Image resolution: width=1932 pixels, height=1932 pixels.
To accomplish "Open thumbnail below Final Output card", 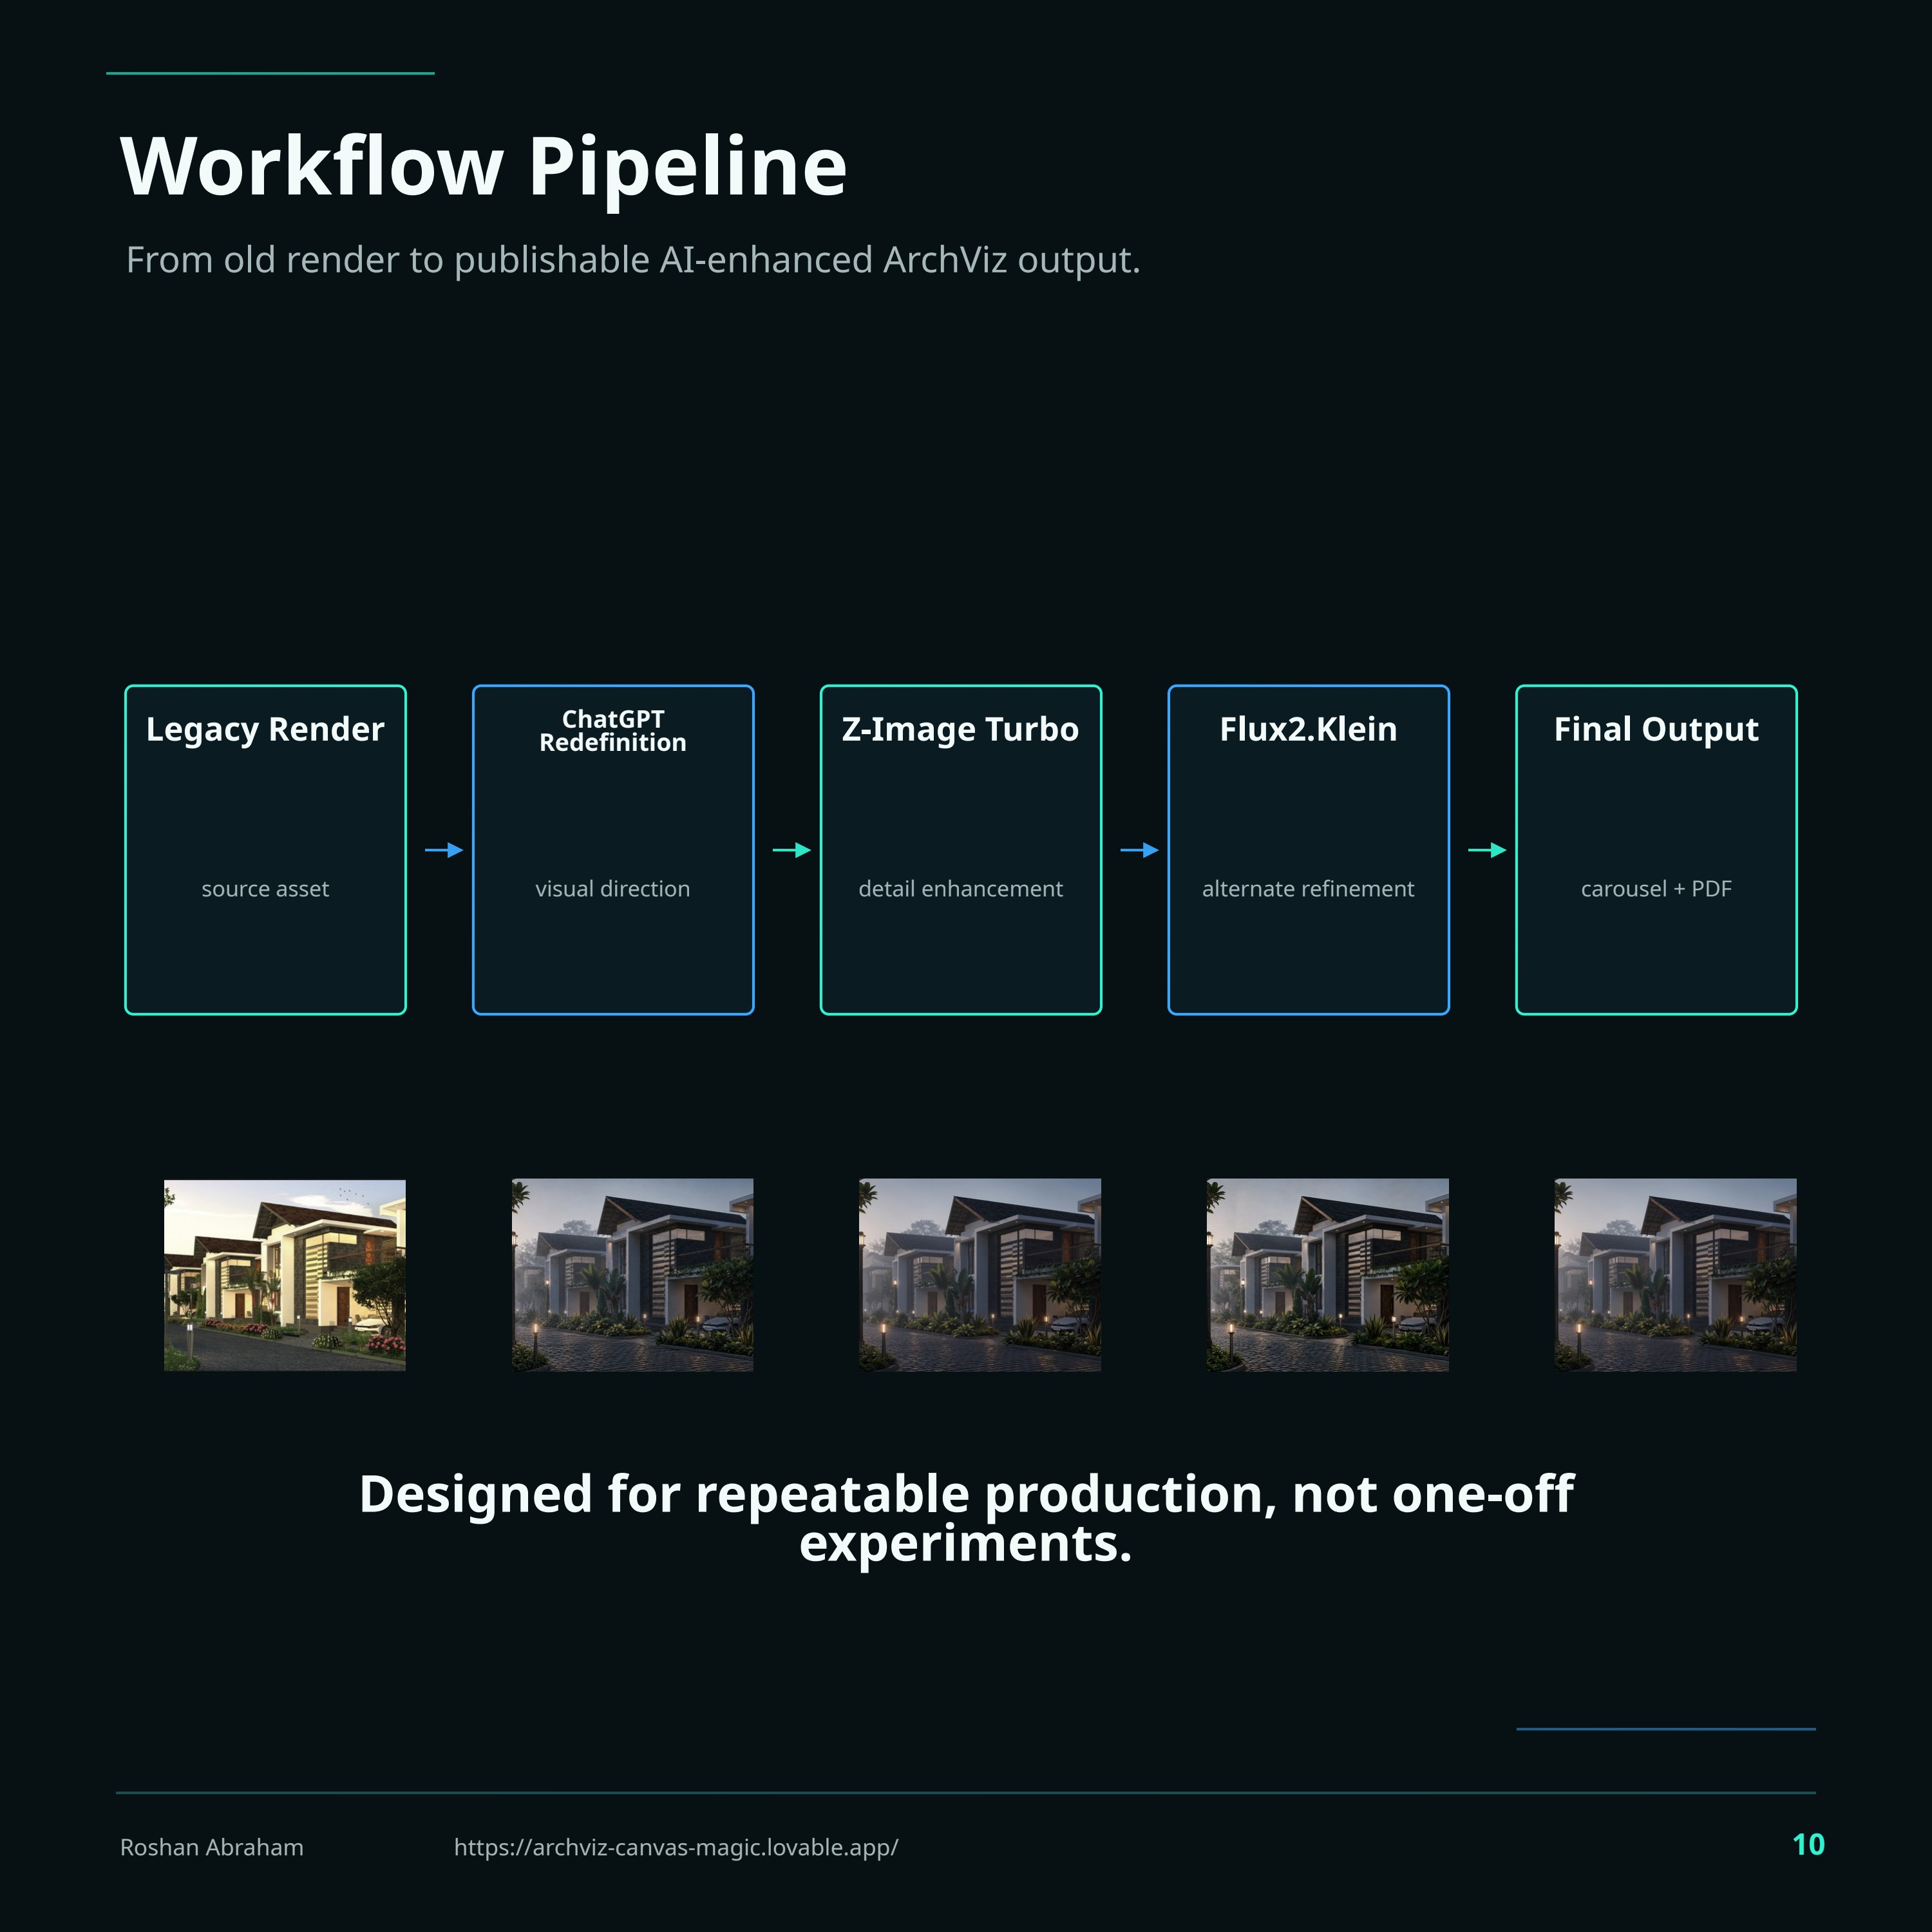I will pyautogui.click(x=1676, y=1275).
